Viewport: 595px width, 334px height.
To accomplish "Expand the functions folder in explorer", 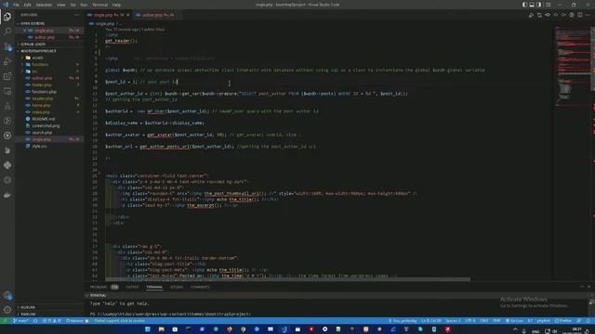I will tap(40, 64).
